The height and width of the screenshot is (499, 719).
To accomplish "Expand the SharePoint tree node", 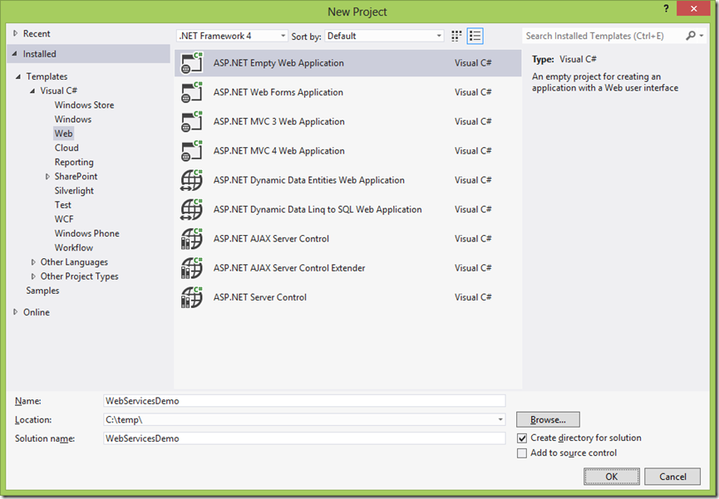I will [x=47, y=176].
